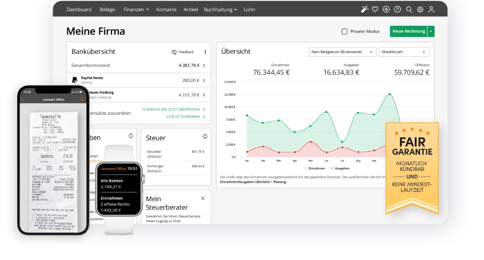Open help with the question mark icon
This screenshot has width=484, height=260.
click(x=397, y=9)
